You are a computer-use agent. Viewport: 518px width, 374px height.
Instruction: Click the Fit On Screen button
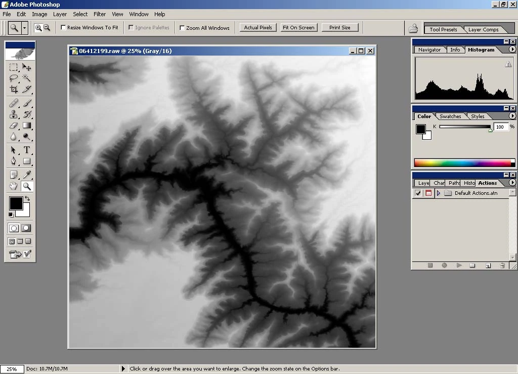[x=298, y=28]
